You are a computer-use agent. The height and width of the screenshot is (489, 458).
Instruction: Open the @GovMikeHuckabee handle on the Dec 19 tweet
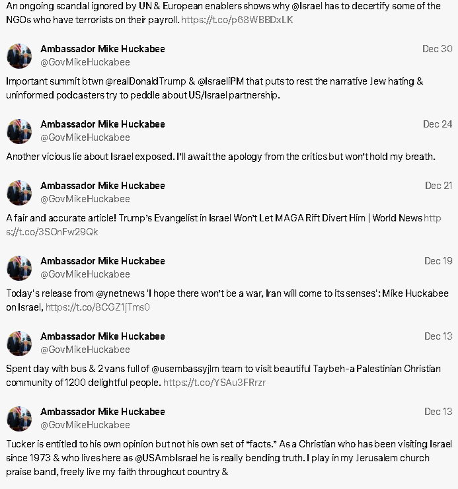[85, 274]
